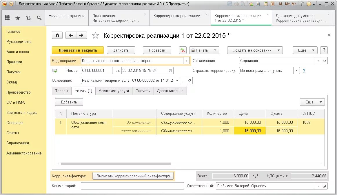The height and width of the screenshot is (195, 337).
Task: Open favorites list icon in title bar
Action: pyautogui.click(x=258, y=4)
